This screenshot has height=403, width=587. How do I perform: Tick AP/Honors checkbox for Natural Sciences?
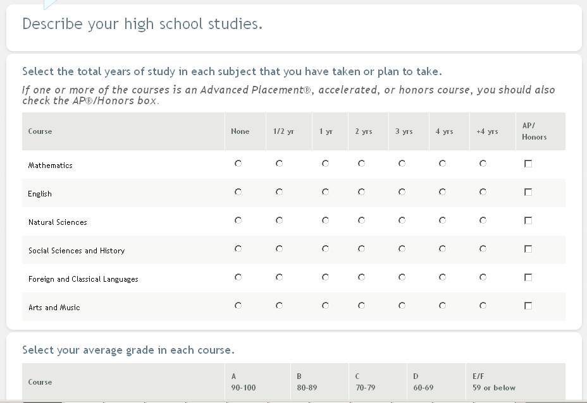528,220
